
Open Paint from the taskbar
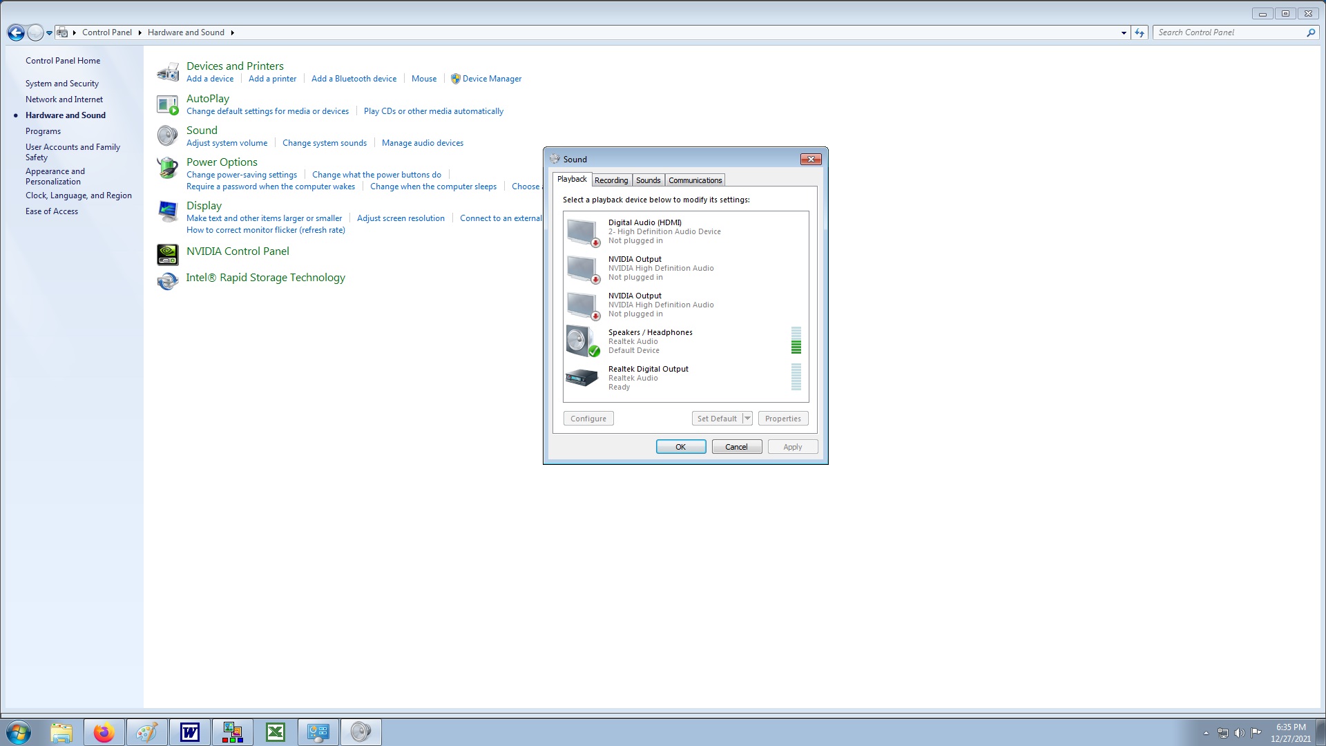147,732
